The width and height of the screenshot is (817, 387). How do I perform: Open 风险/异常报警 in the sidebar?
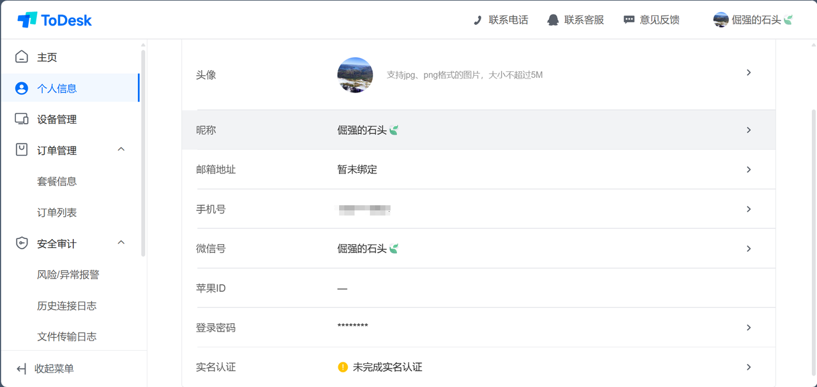pos(68,275)
